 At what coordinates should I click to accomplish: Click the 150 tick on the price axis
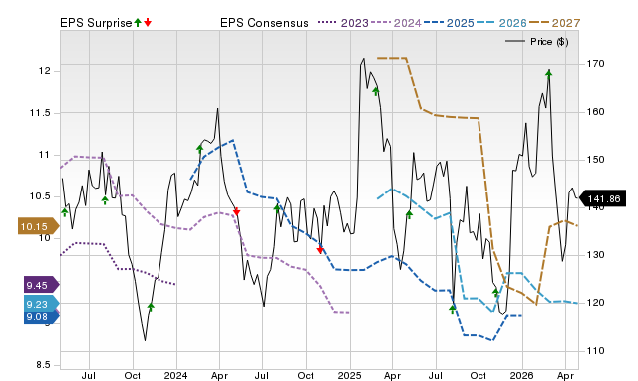(x=596, y=160)
